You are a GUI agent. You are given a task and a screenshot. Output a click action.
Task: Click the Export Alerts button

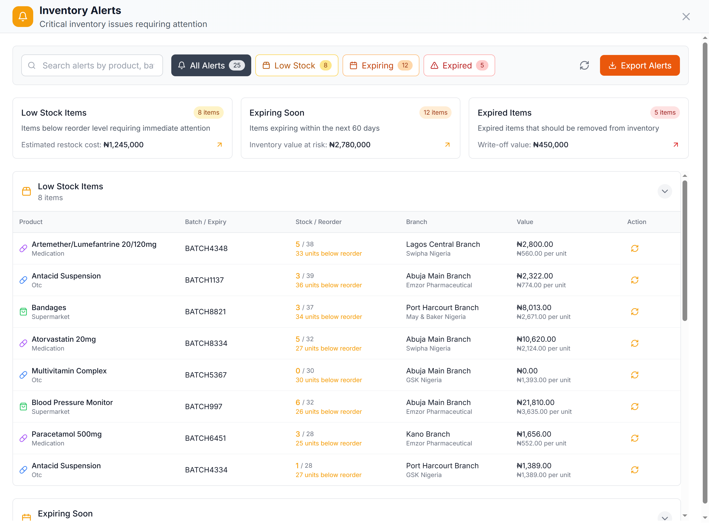[x=639, y=65]
